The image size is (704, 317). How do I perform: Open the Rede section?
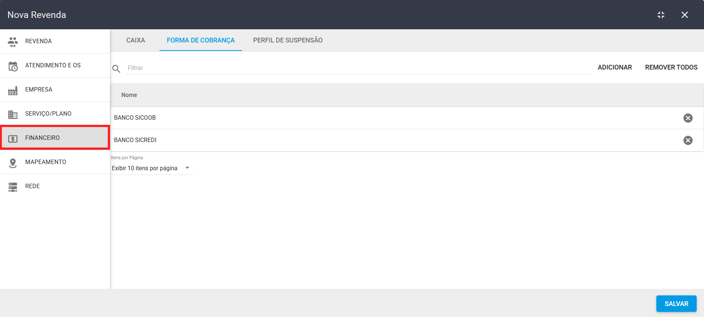55,186
